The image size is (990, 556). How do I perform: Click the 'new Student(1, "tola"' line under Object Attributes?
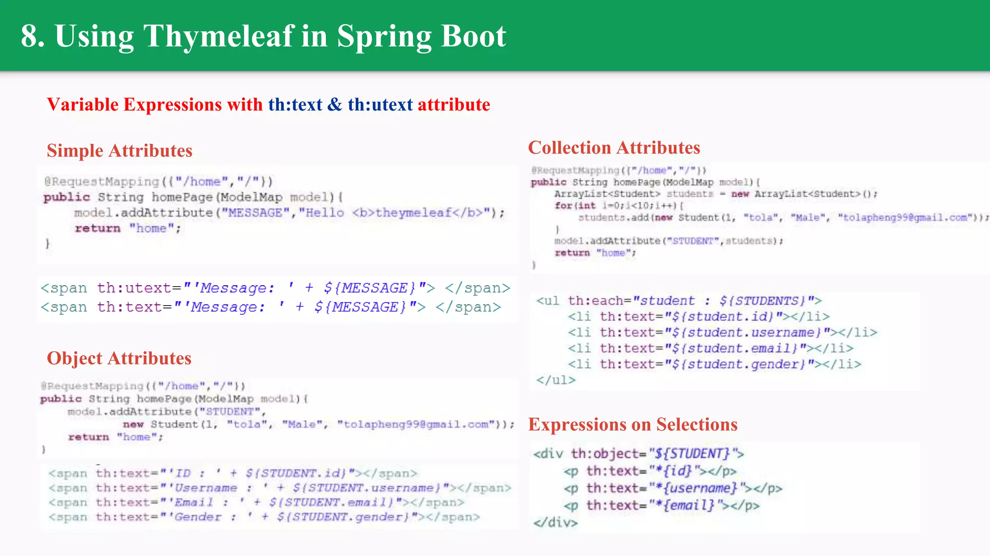[x=318, y=424]
